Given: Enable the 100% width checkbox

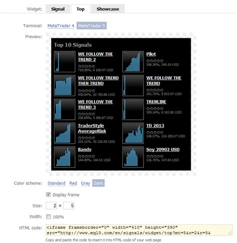Looking at the screenshot, I should point(48,217).
